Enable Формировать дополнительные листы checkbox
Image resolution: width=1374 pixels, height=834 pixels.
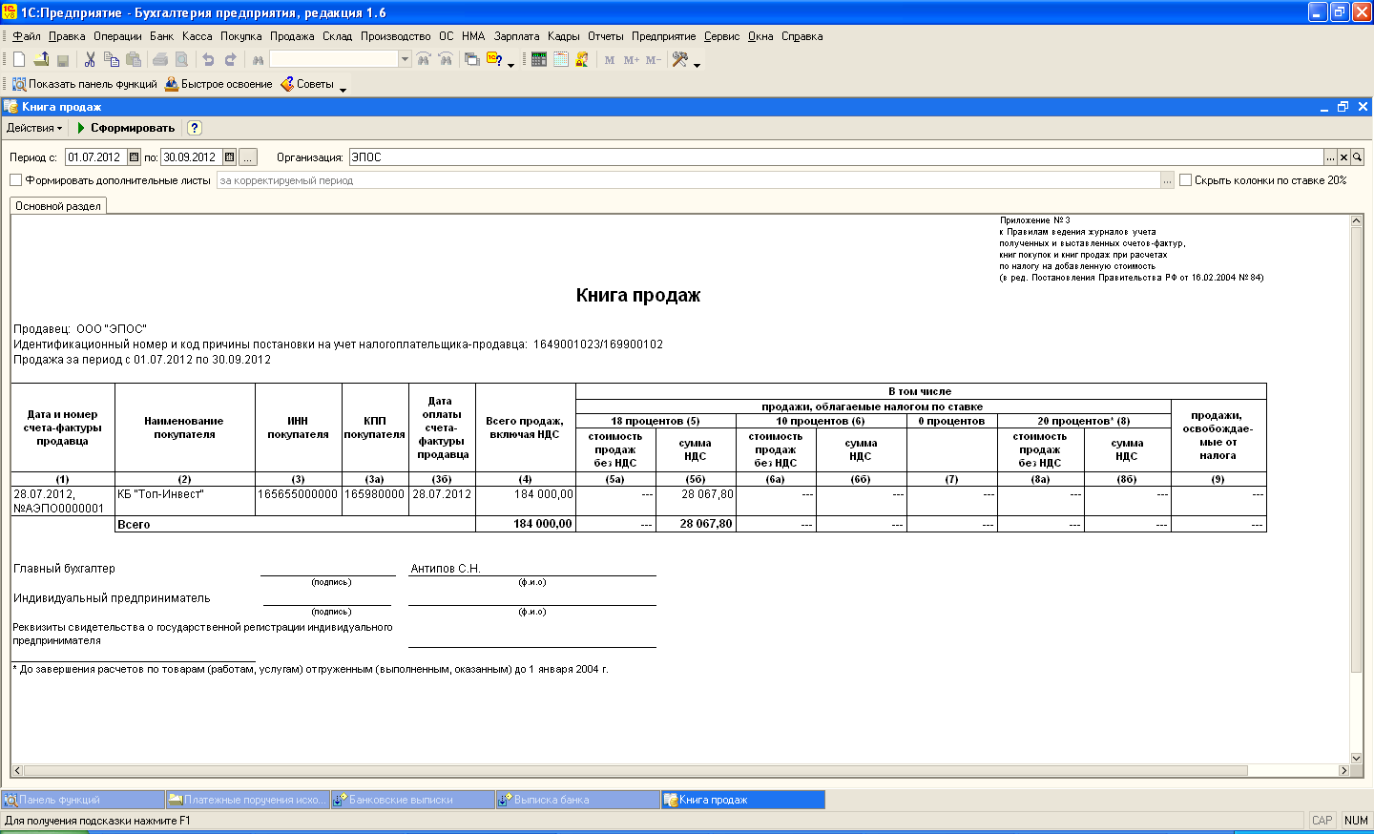click(15, 180)
